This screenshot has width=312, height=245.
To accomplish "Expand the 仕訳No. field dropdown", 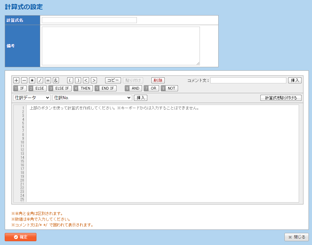I will point(92,98).
